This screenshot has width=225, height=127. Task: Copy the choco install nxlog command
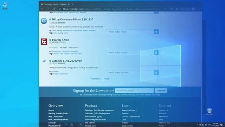point(156,32)
